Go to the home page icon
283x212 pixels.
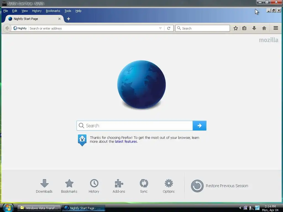(264, 28)
